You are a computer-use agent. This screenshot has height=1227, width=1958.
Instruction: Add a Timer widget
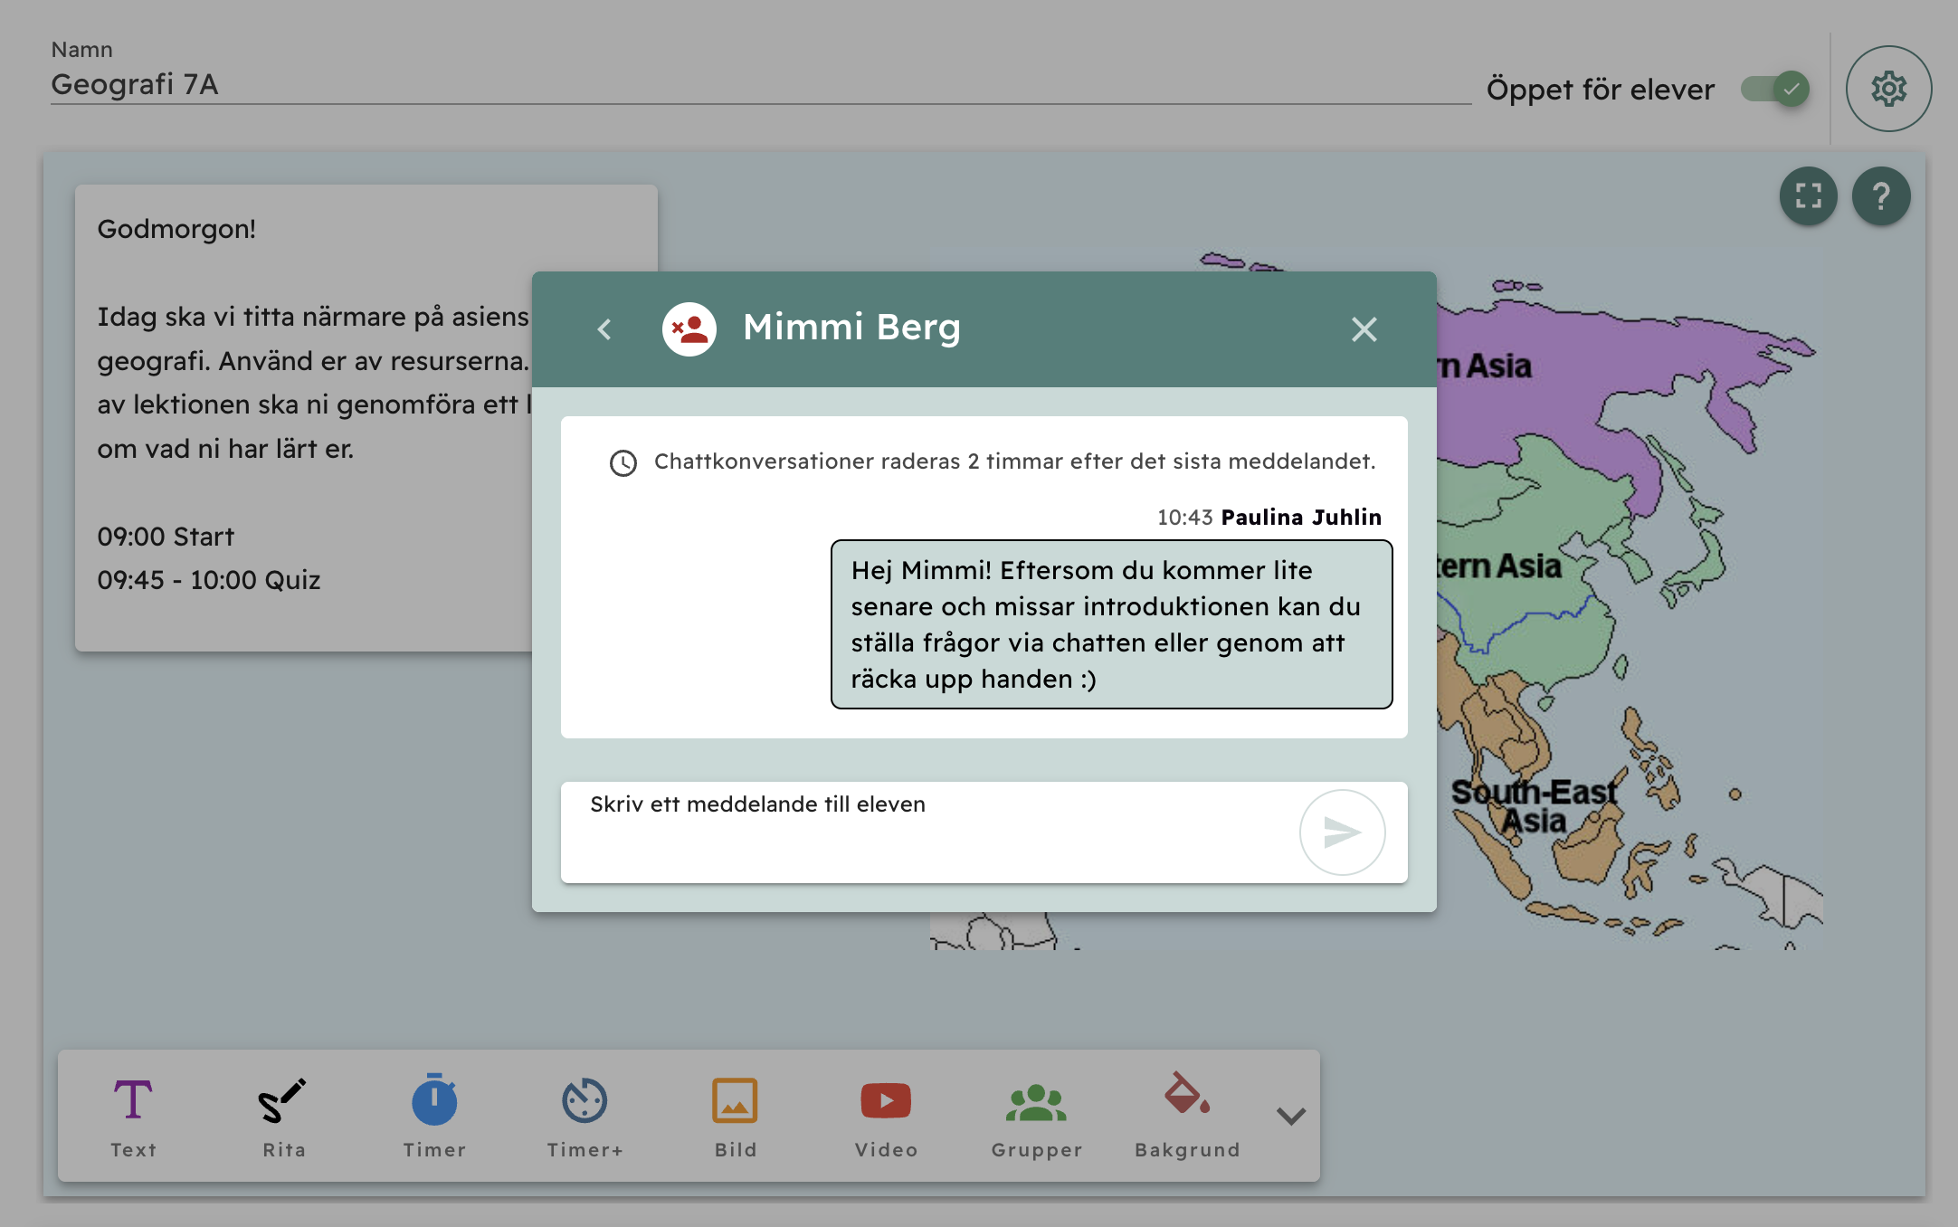(434, 1116)
